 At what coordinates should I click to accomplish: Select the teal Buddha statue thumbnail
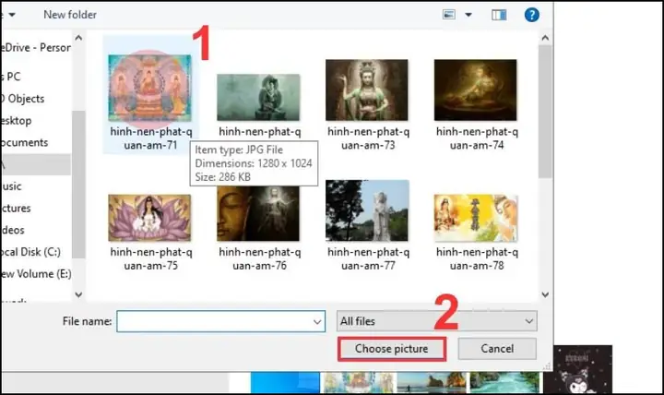258,97
